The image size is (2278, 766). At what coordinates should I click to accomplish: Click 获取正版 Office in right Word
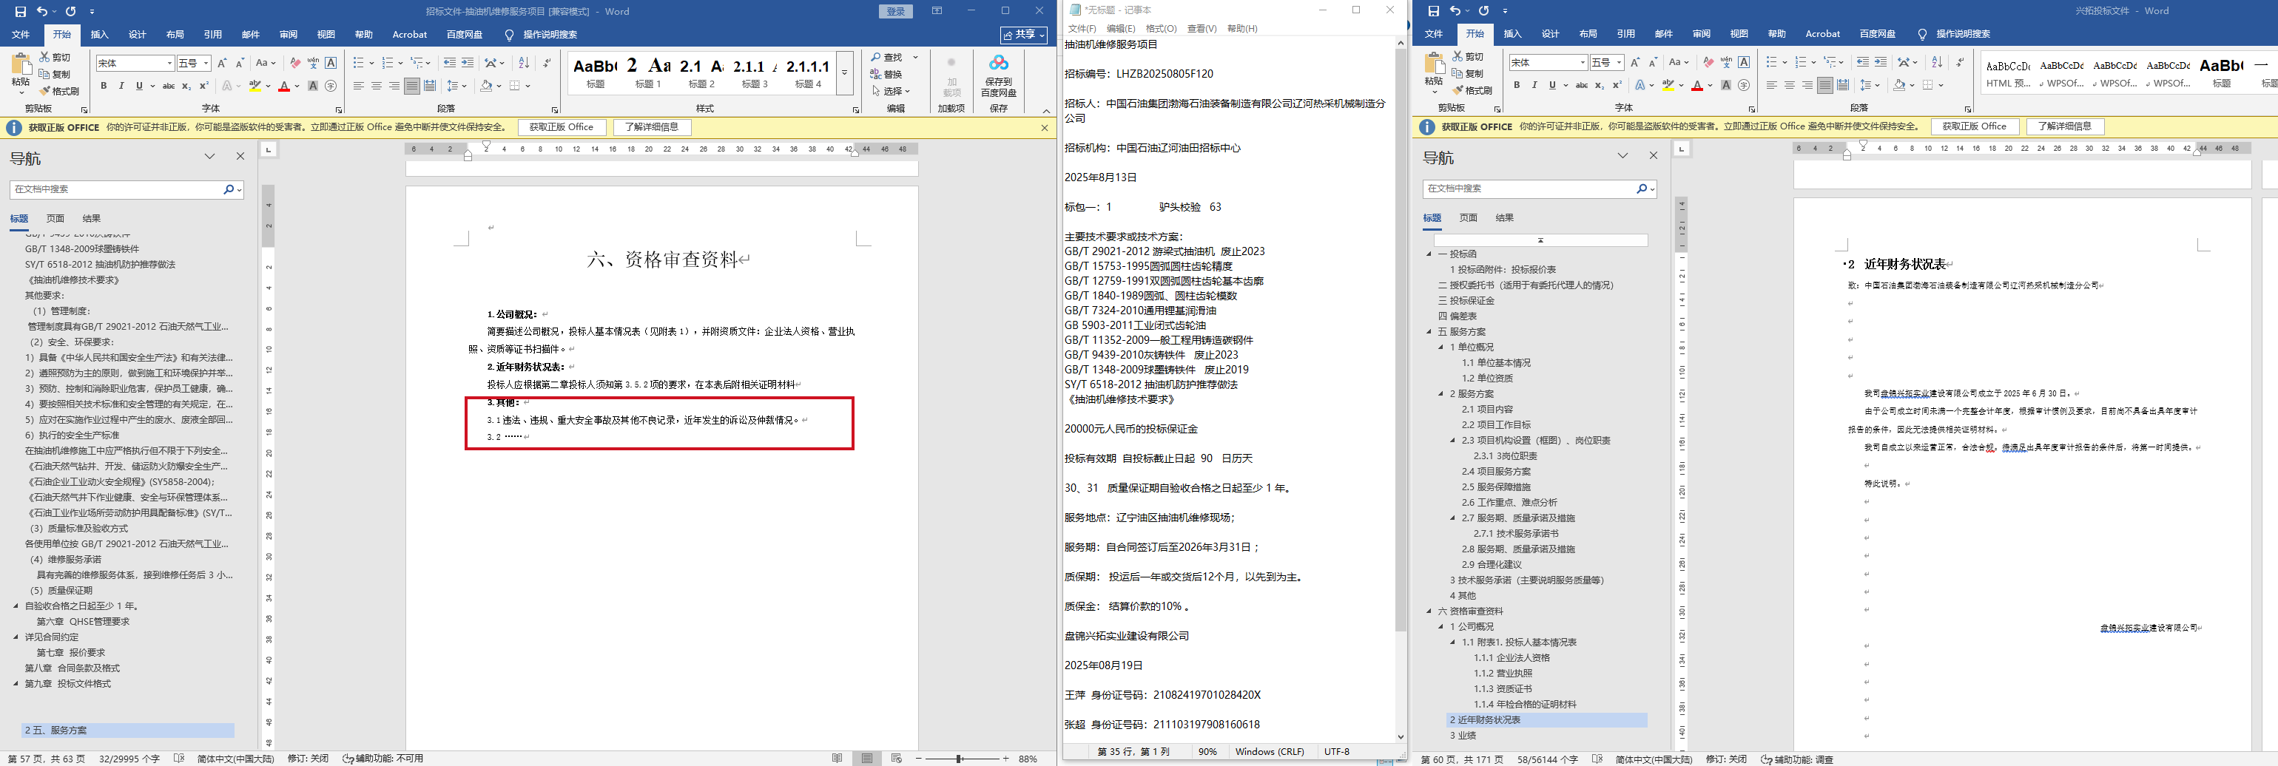1975,126
